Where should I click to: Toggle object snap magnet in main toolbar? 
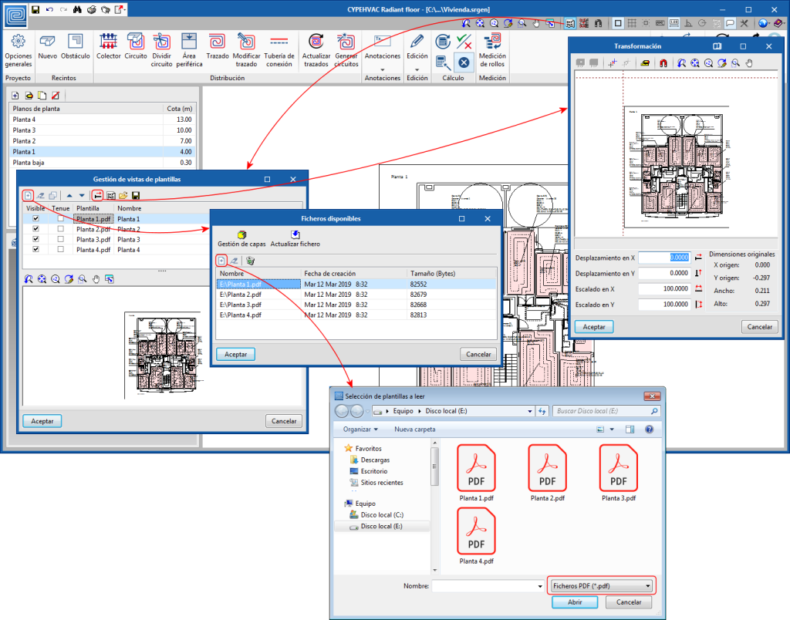598,23
